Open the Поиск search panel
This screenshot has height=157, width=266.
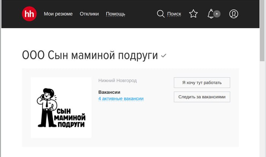coord(174,14)
